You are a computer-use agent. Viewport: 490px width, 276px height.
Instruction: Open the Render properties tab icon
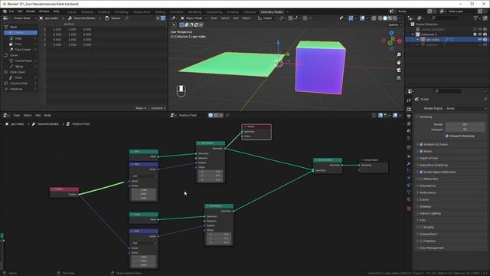pos(409,109)
